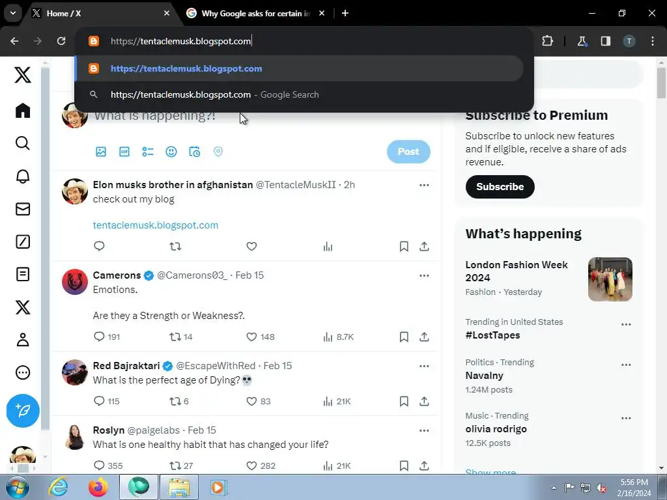Open options for #LostTapes trend
667x500 pixels.
[x=626, y=324]
